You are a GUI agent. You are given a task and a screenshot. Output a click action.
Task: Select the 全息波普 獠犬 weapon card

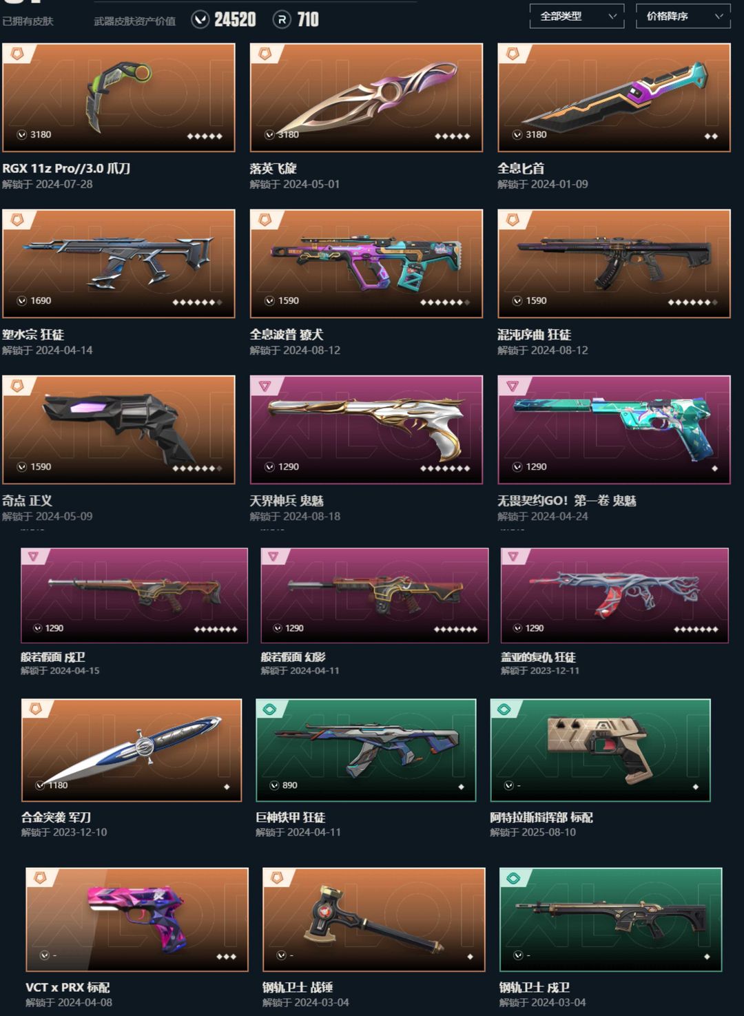point(366,264)
